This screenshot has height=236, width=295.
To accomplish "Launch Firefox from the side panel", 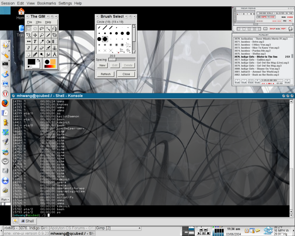I will (5, 103).
